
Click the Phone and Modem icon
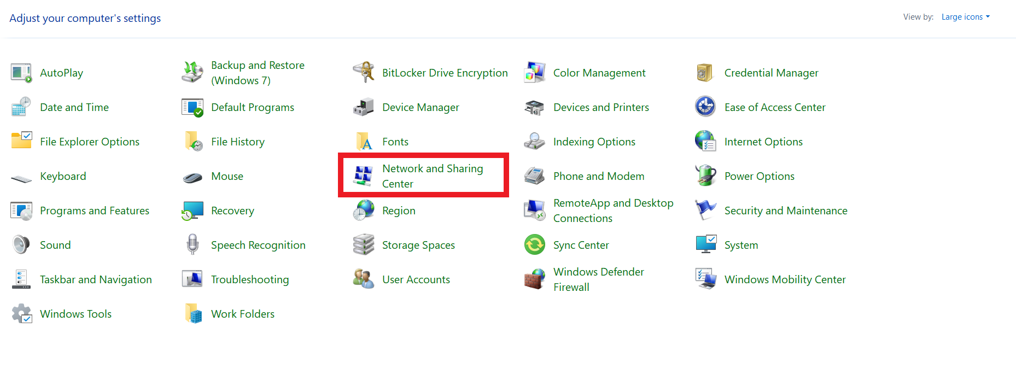click(x=535, y=176)
